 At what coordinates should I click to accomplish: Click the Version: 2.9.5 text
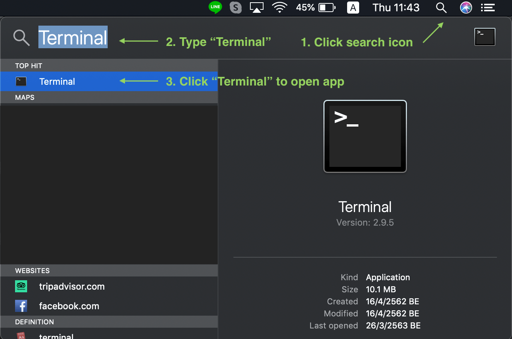[365, 223]
